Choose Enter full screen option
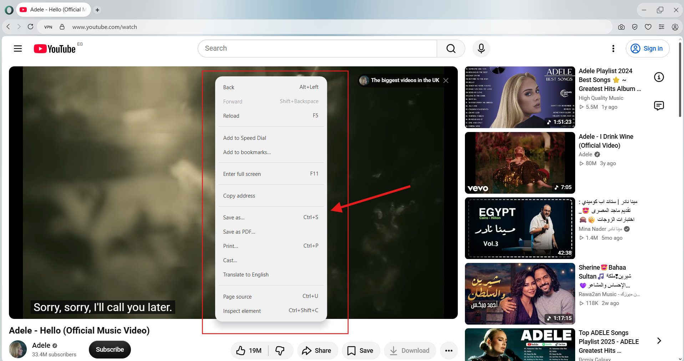This screenshot has height=361, width=684. click(271, 174)
